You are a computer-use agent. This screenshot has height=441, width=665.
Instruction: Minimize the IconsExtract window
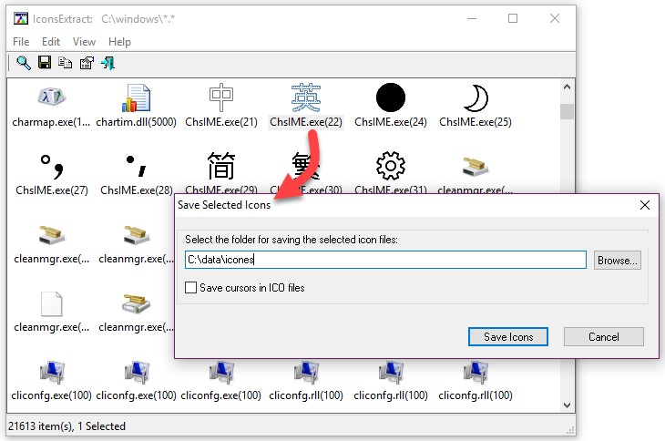[x=472, y=18]
